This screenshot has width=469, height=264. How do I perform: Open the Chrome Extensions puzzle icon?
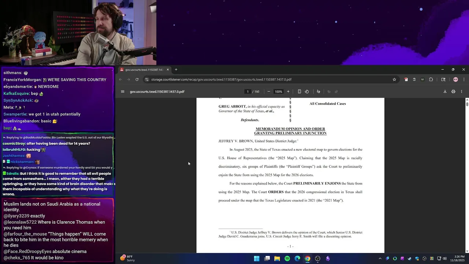(431, 80)
